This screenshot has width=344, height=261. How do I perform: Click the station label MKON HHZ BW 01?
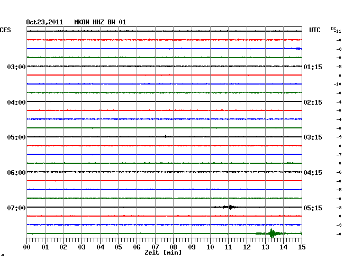coord(100,22)
